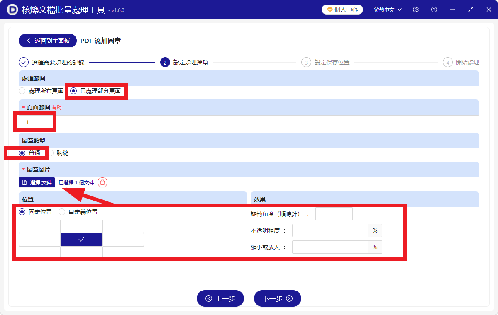Click the 不透明程度 input field

click(330, 230)
